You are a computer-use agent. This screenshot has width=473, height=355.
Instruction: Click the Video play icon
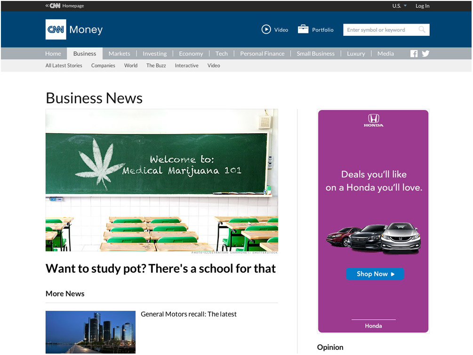pos(266,30)
